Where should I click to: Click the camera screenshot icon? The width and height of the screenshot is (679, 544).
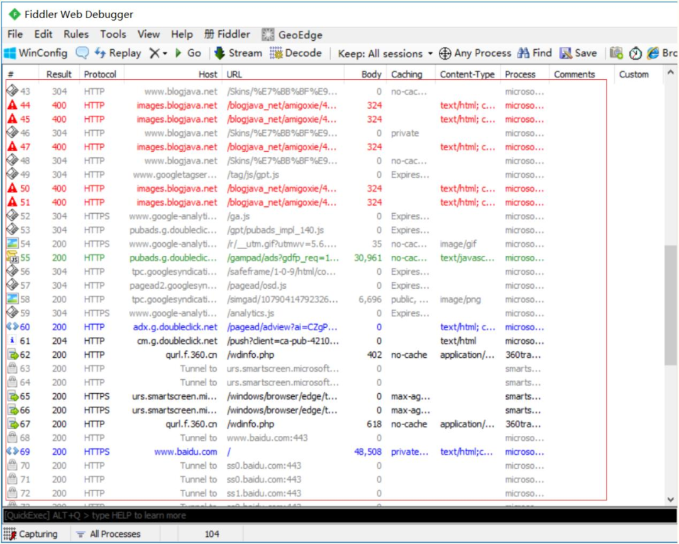coord(616,53)
